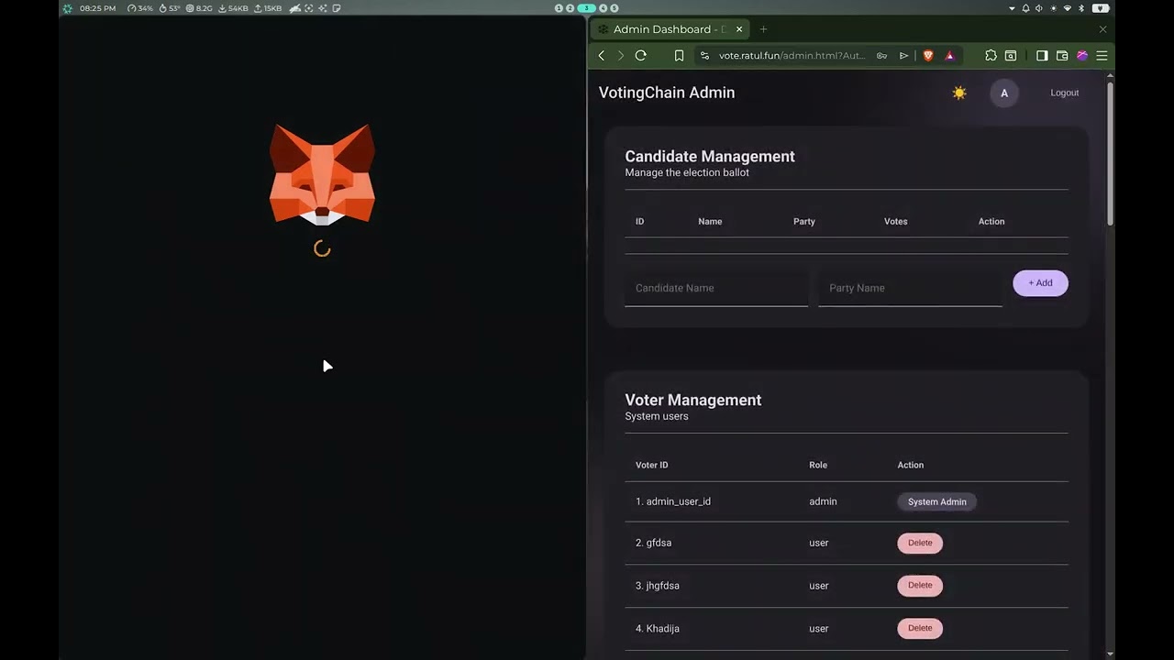1174x660 pixels.
Task: Open site settings icon in address bar
Action: (704, 56)
